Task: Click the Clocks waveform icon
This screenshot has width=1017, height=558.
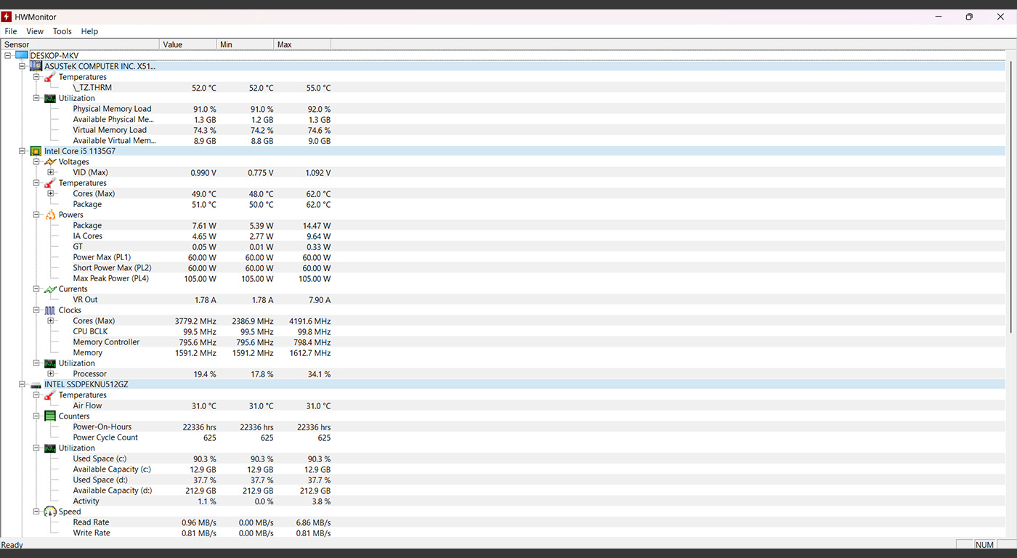Action: pyautogui.click(x=50, y=310)
